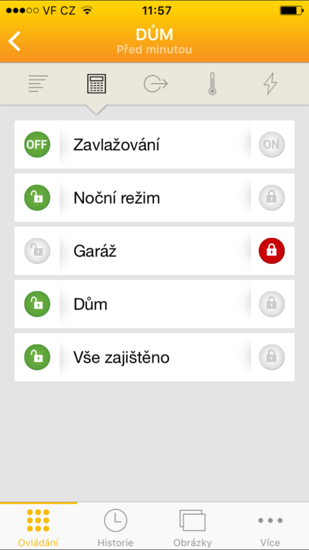Switch Zavlažování to OFF
The height and width of the screenshot is (550, 309).
pyautogui.click(x=37, y=144)
